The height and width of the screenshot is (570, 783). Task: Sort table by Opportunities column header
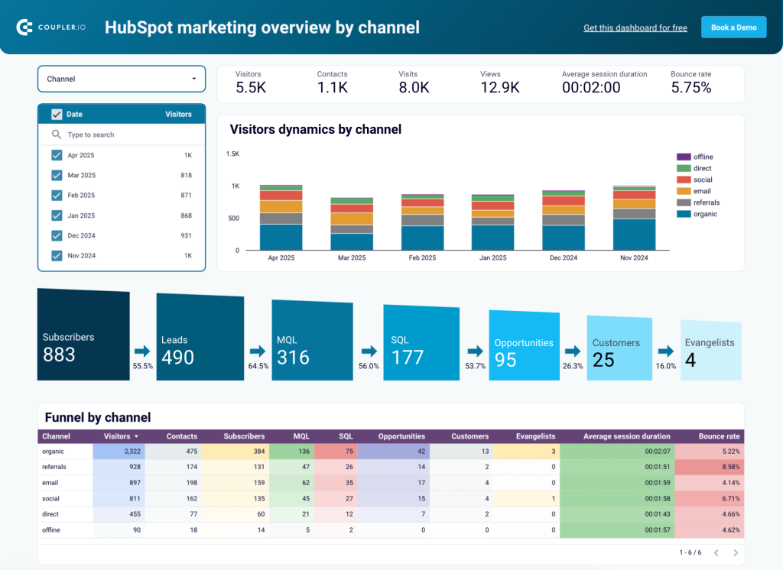[401, 436]
